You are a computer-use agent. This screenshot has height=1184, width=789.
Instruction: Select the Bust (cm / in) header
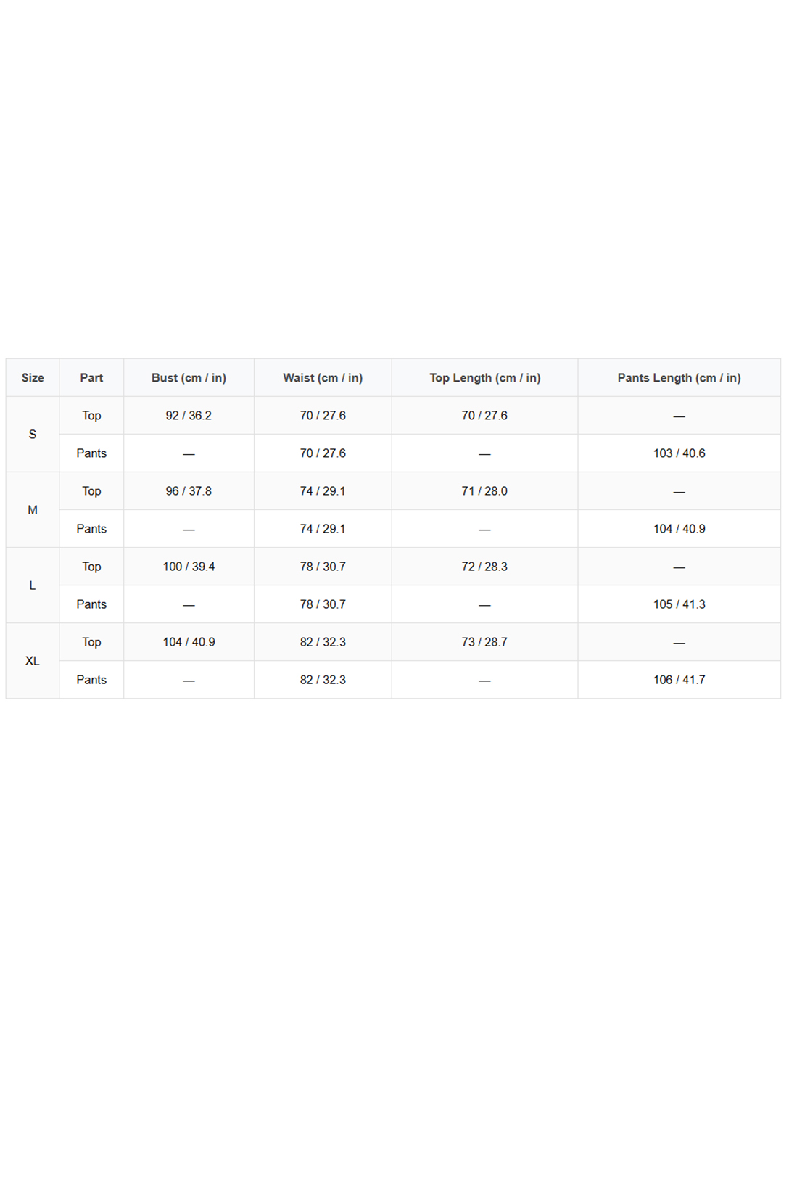(189, 378)
